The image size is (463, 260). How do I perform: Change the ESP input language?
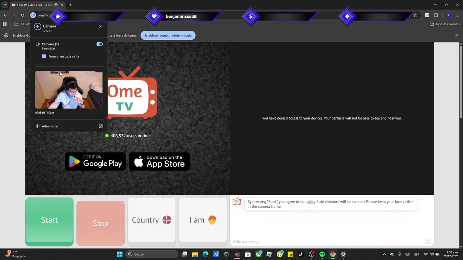(417, 254)
